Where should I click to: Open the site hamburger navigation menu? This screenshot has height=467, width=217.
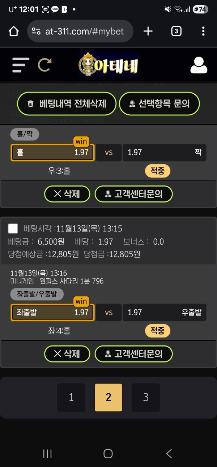[21, 65]
